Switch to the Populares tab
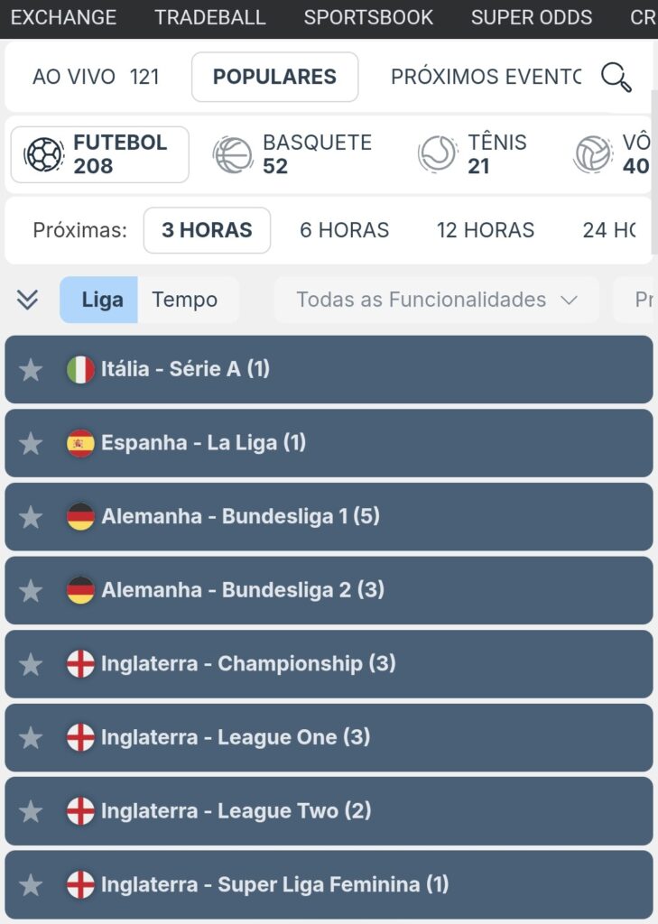Viewport: 658px width, 924px height. coord(274,78)
